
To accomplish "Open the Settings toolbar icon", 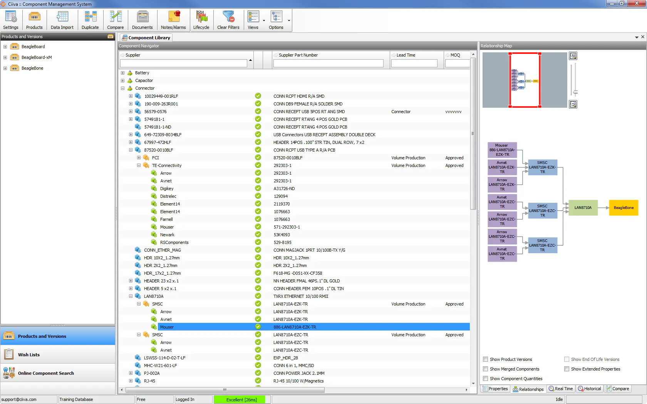I will (11, 20).
